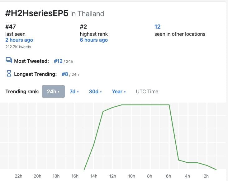Click the UTC Time label
Screen dimensions: 228x181
147,91
